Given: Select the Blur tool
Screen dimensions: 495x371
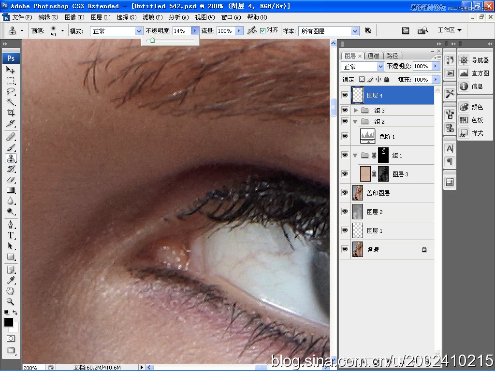Looking at the screenshot, I should tap(11, 201).
